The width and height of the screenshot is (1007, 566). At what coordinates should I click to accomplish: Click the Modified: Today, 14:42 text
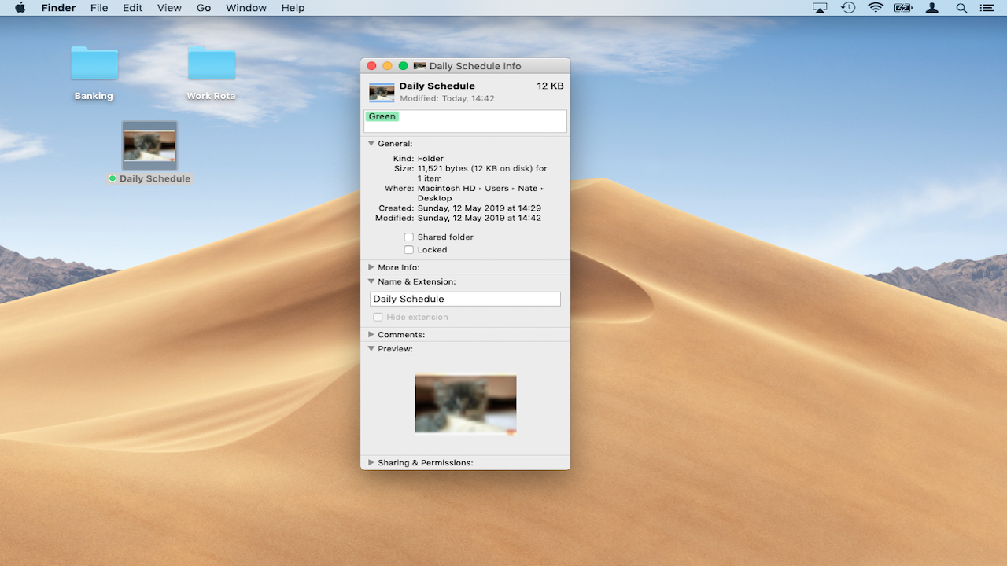click(447, 98)
